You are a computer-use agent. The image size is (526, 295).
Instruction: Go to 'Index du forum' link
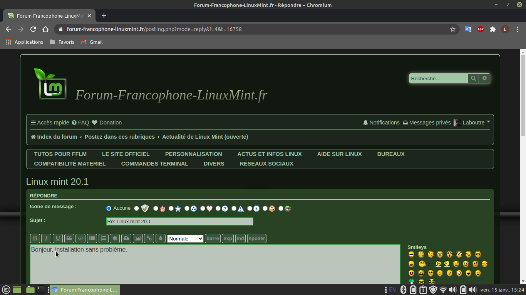click(x=54, y=137)
